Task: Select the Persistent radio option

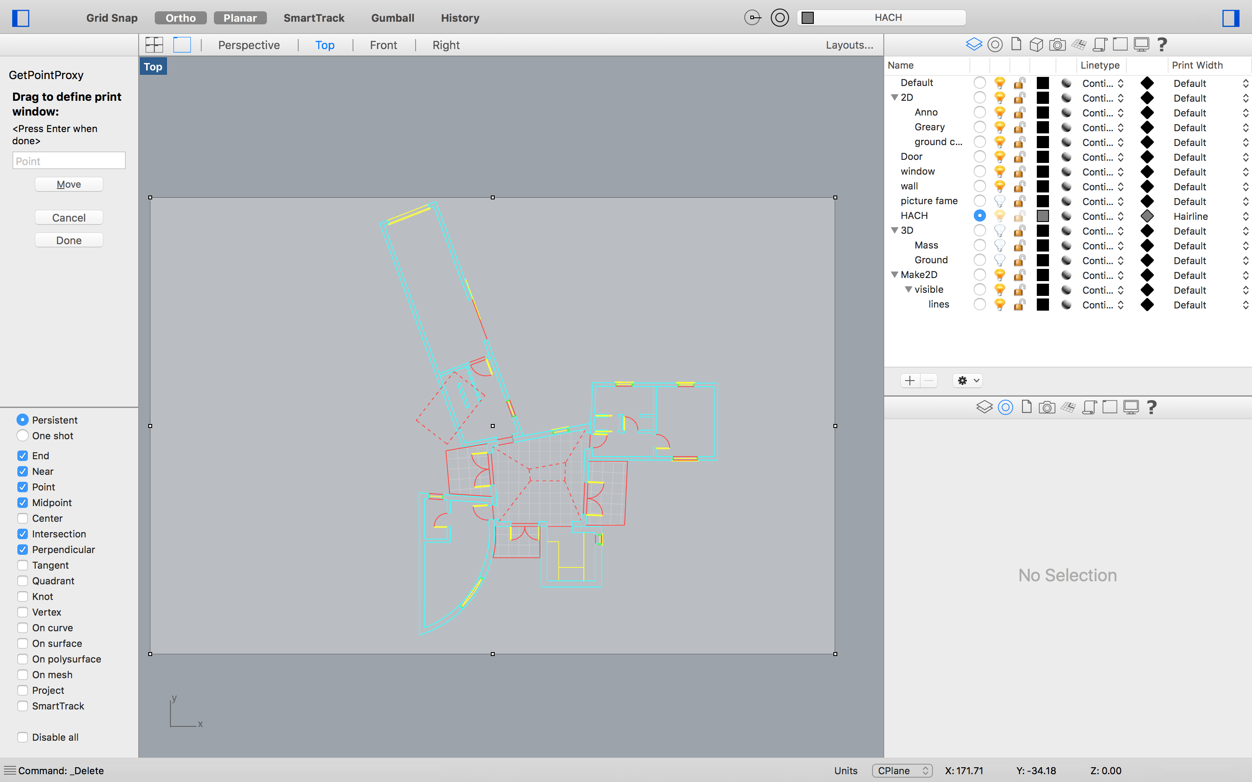Action: click(22, 419)
